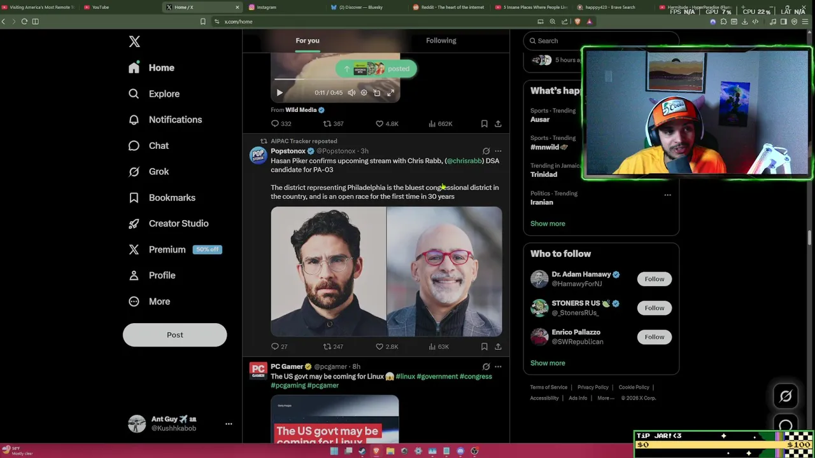The height and width of the screenshot is (458, 815).
Task: Open the Premium 50% off sidebar item
Action: tap(174, 249)
